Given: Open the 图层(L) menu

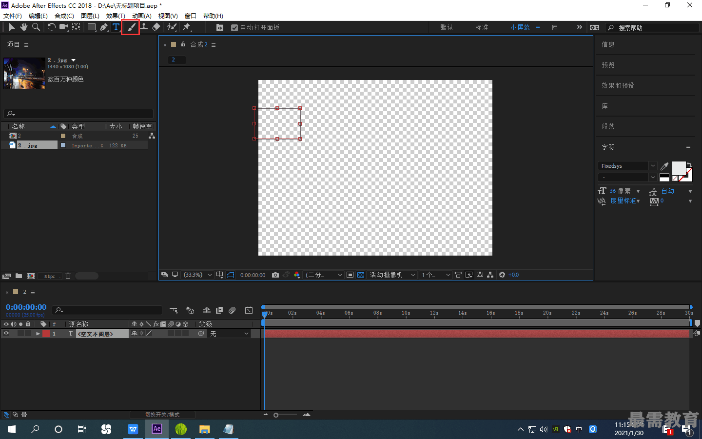Looking at the screenshot, I should pyautogui.click(x=90, y=16).
